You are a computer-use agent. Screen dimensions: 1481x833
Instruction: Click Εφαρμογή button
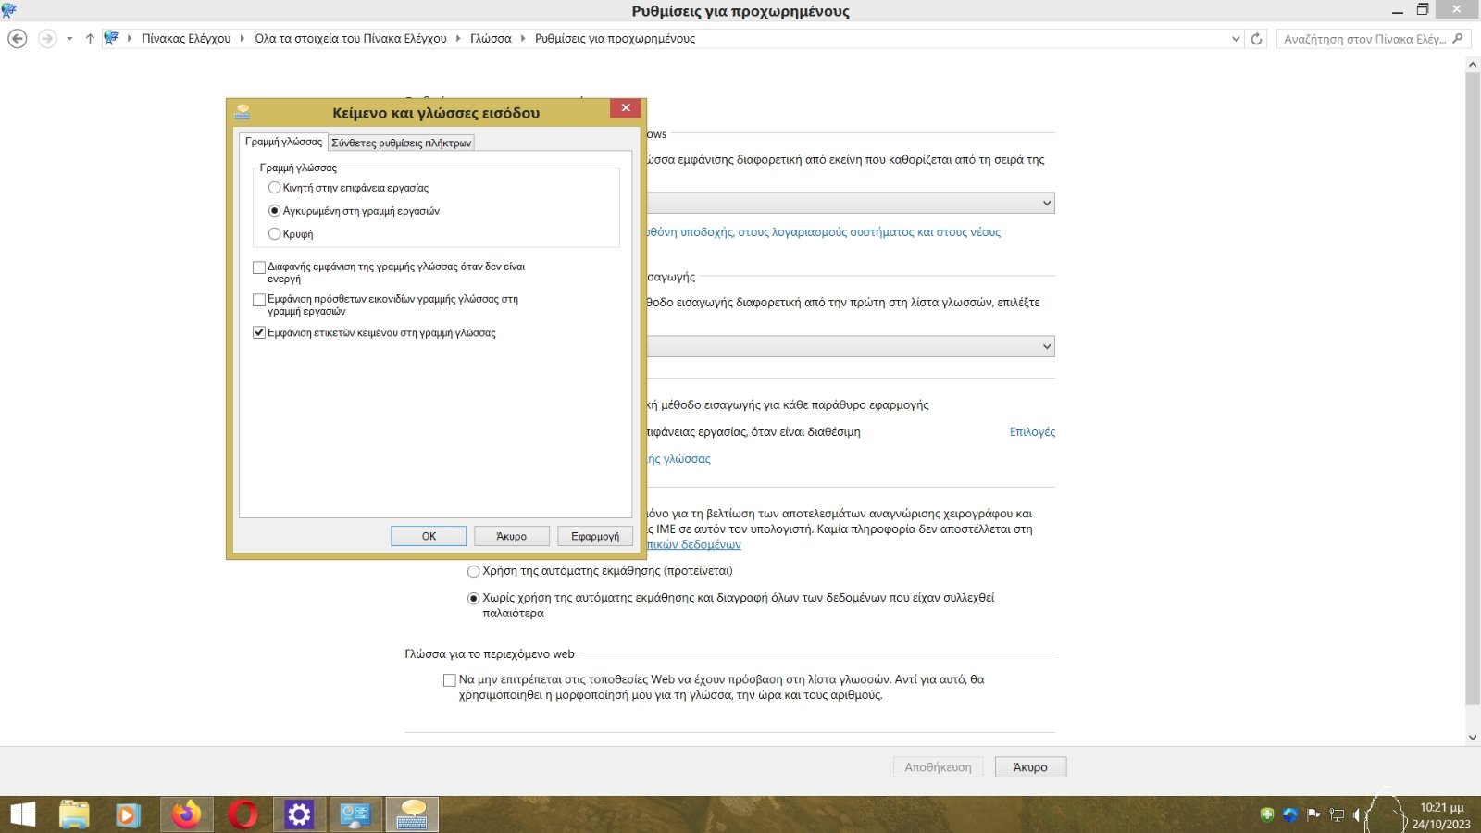point(595,536)
